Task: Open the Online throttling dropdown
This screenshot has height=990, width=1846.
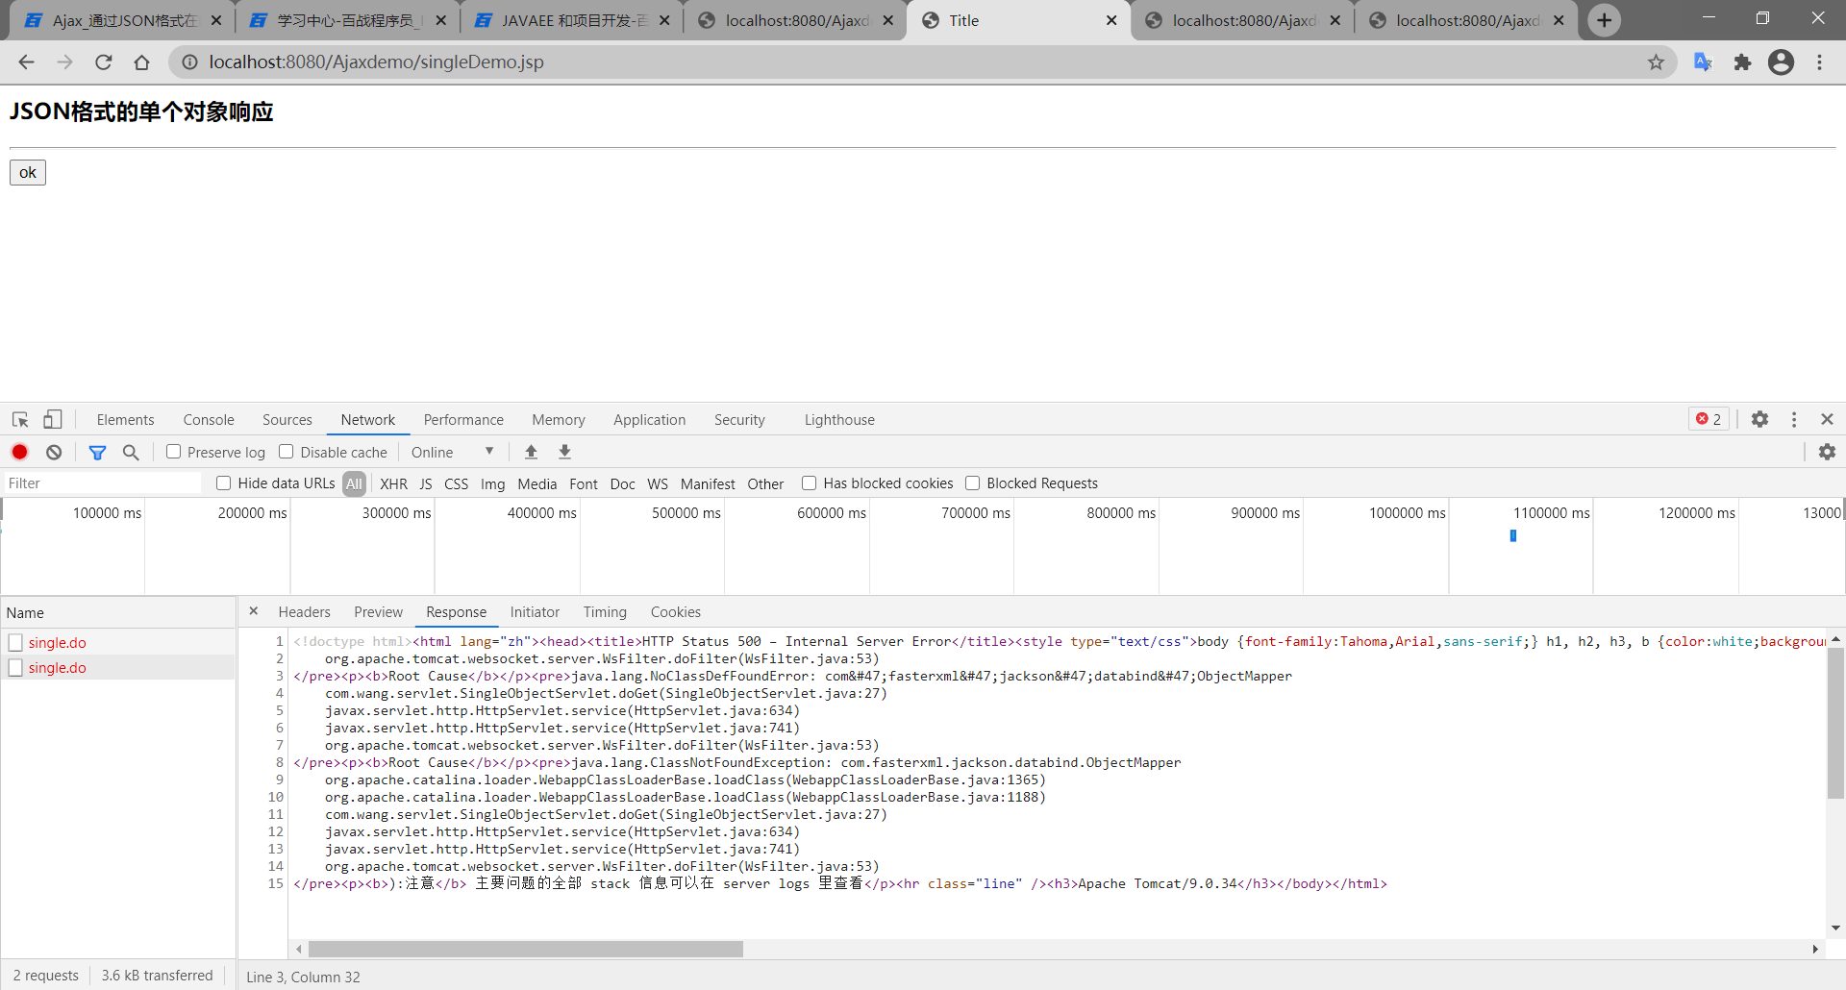Action: [x=452, y=452]
